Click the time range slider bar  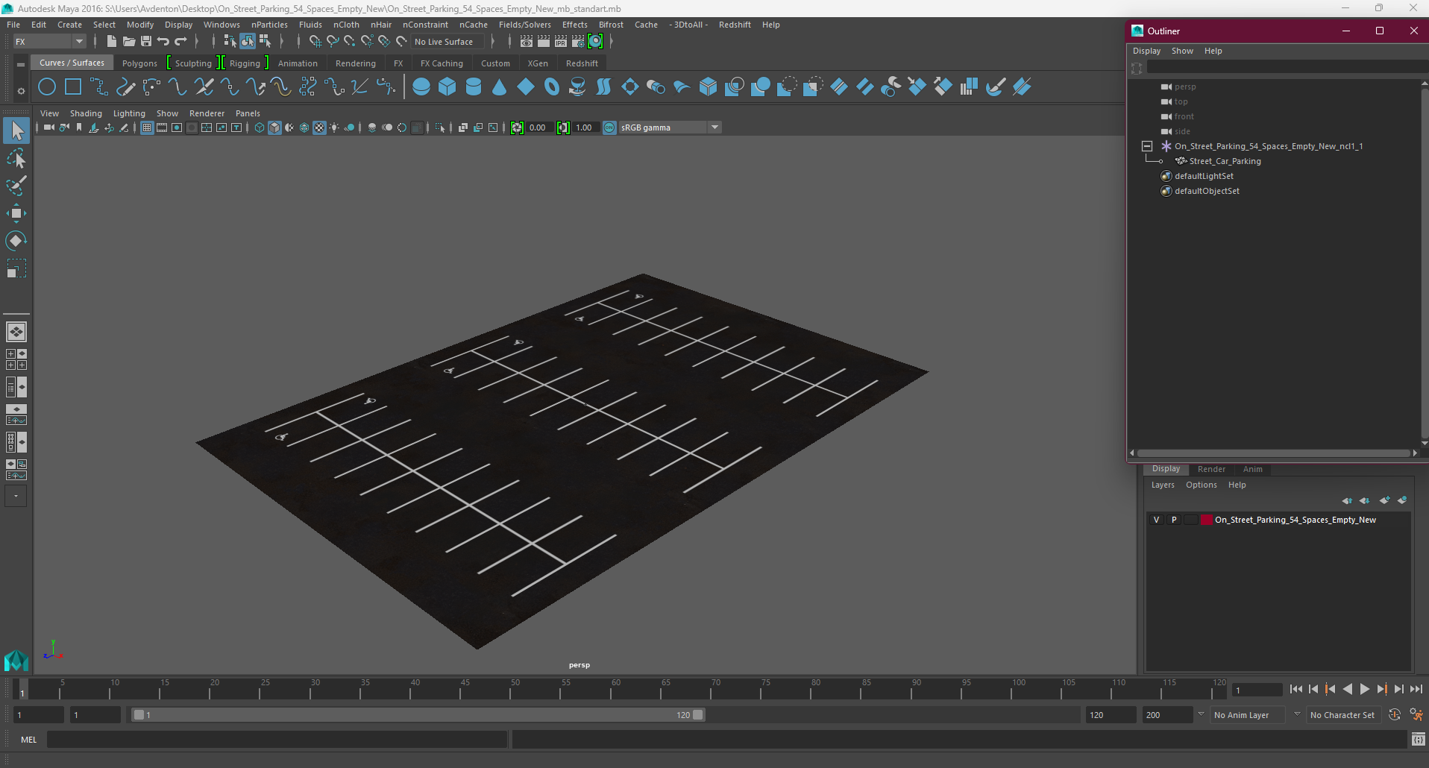pos(418,715)
